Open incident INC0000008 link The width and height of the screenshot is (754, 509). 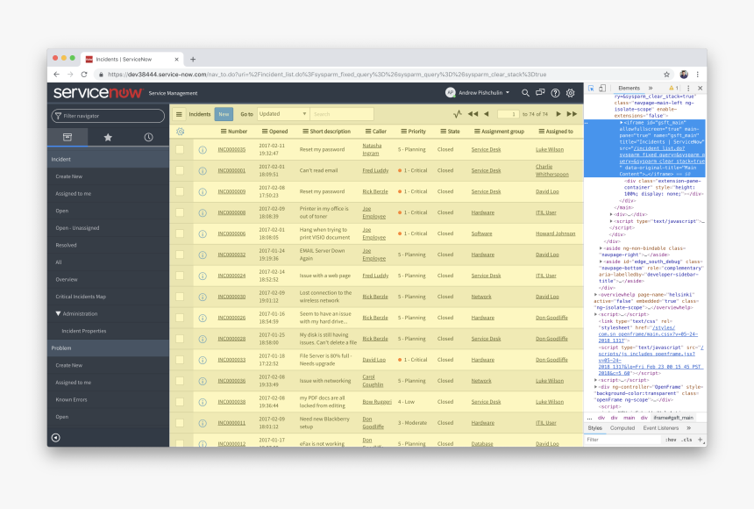tap(231, 212)
